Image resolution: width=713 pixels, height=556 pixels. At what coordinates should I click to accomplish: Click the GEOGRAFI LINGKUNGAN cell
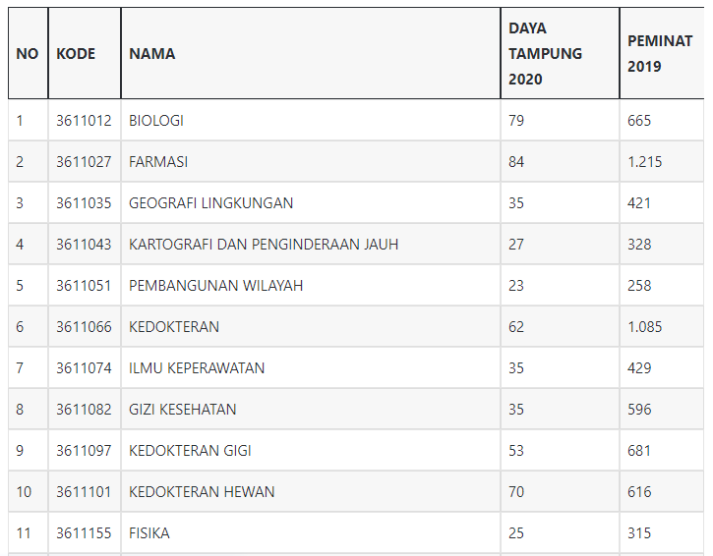[x=211, y=203]
